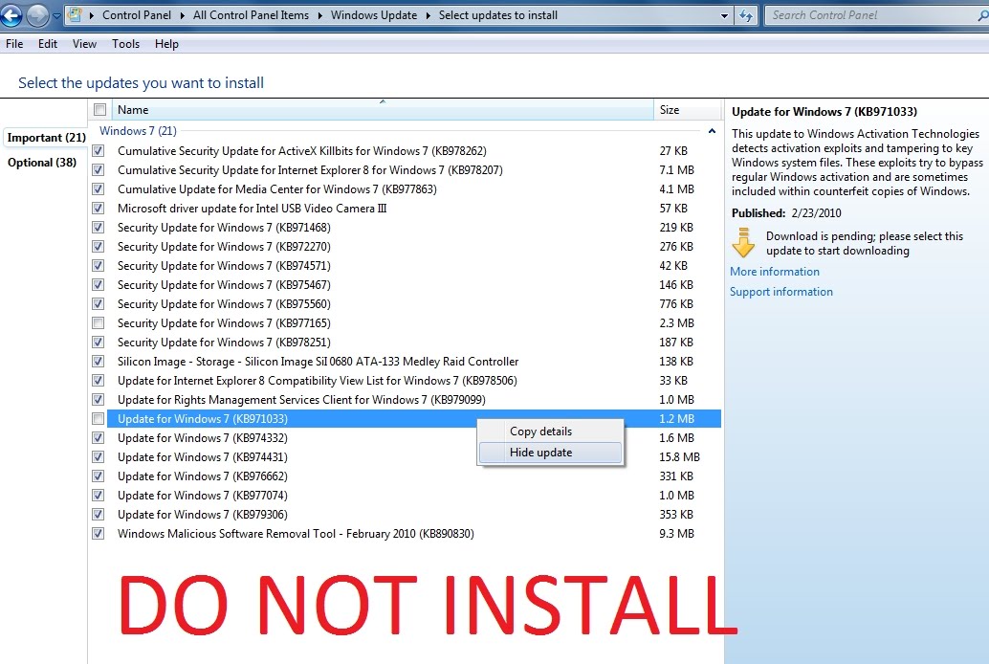Open More information link

pos(775,272)
